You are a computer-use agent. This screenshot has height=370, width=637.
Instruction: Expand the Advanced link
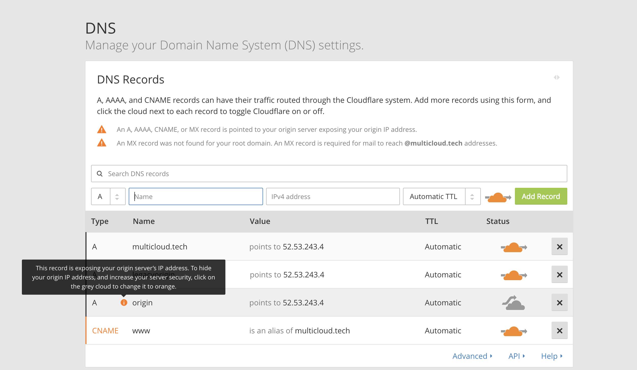click(472, 356)
